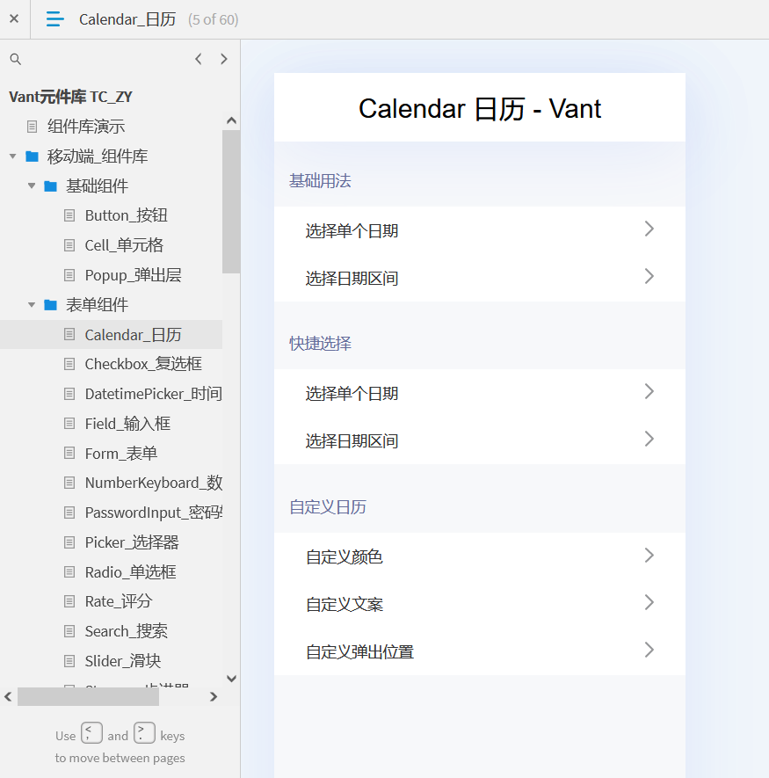
Task: Open the Rate_评分 page
Action: pyautogui.click(x=119, y=601)
